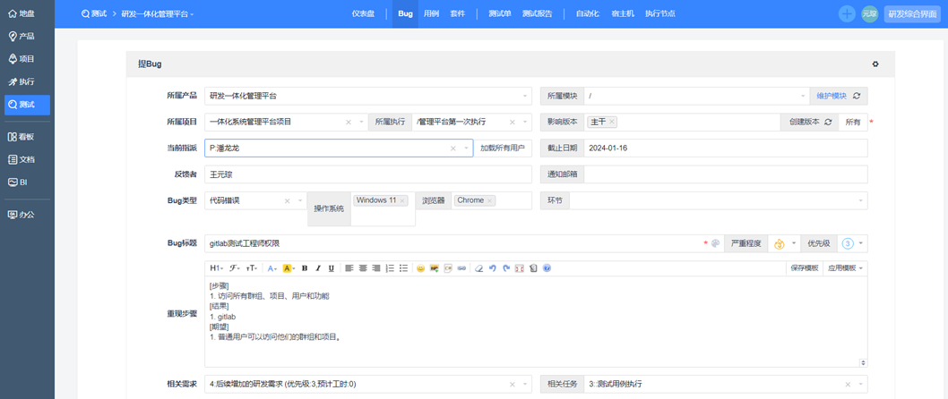Open the 严重程度 severity dropdown
Image resolution: width=948 pixels, height=399 pixels.
pos(784,244)
